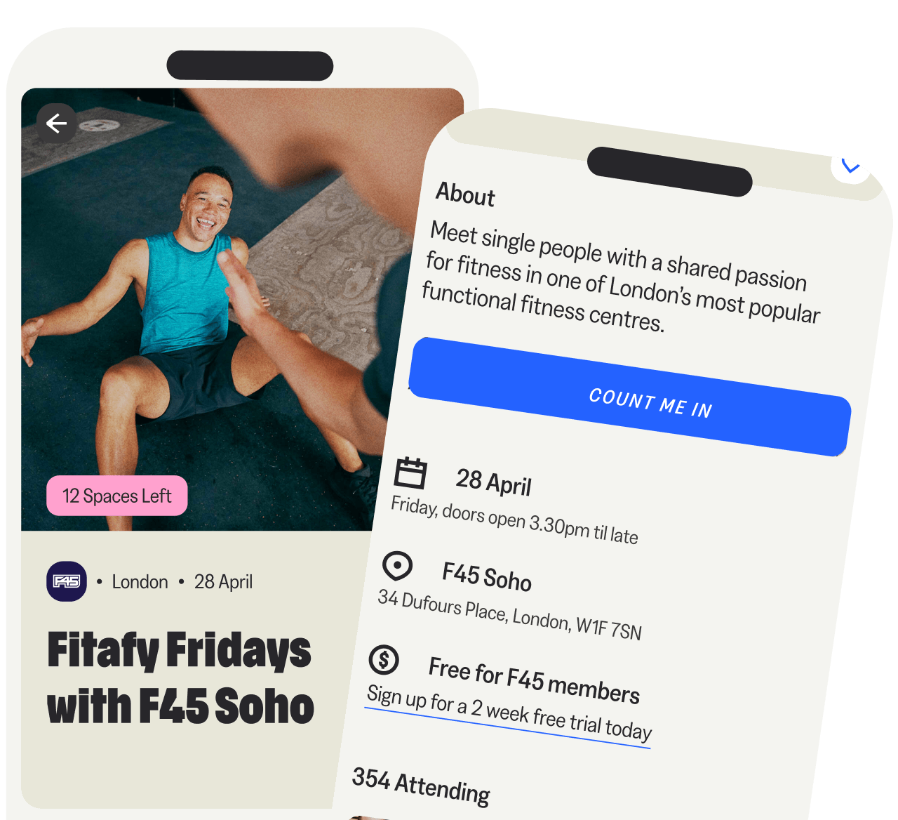Click the About heading
The width and height of the screenshot is (898, 820).
click(466, 194)
